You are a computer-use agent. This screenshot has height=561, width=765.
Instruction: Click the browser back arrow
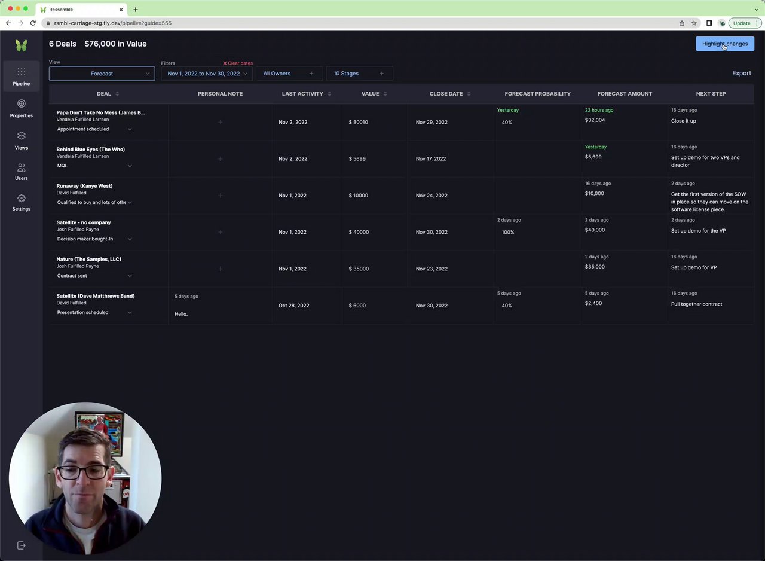(8, 23)
